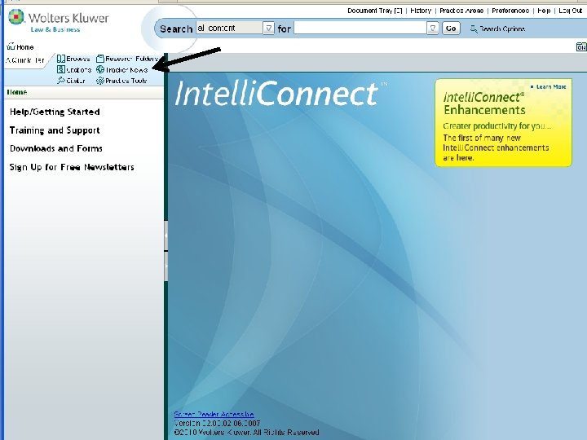Click the Screen Reader Accessible link

click(x=214, y=414)
